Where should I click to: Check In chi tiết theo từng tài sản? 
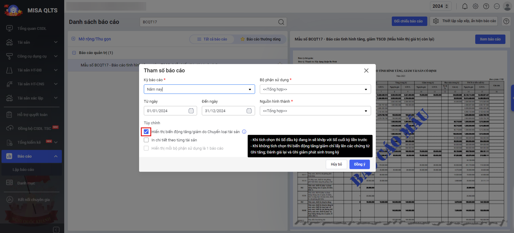click(146, 140)
